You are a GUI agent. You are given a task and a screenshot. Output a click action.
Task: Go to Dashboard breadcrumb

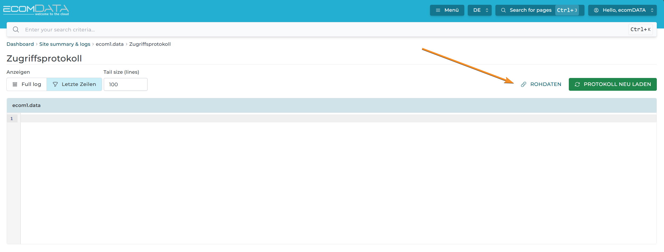20,44
